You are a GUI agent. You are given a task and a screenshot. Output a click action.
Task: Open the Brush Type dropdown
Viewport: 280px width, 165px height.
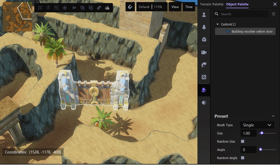(x=257, y=125)
